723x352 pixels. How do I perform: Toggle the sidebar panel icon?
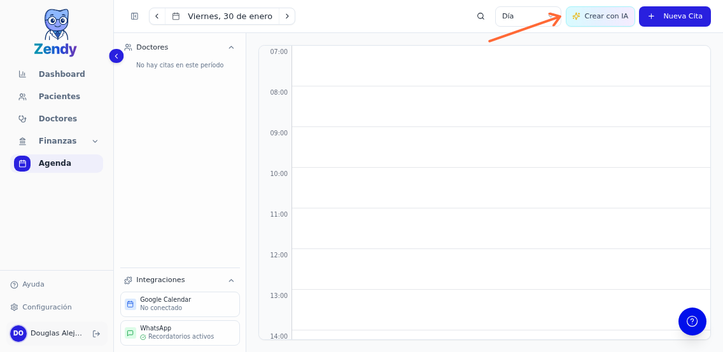pyautogui.click(x=134, y=17)
